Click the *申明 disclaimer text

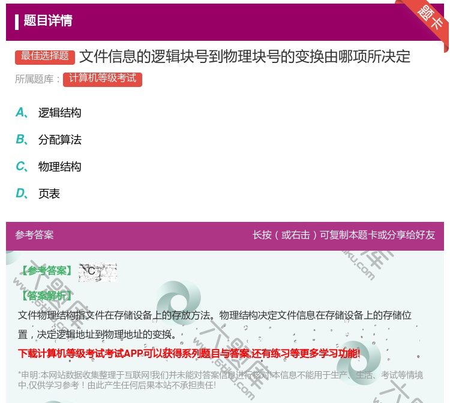click(x=220, y=380)
